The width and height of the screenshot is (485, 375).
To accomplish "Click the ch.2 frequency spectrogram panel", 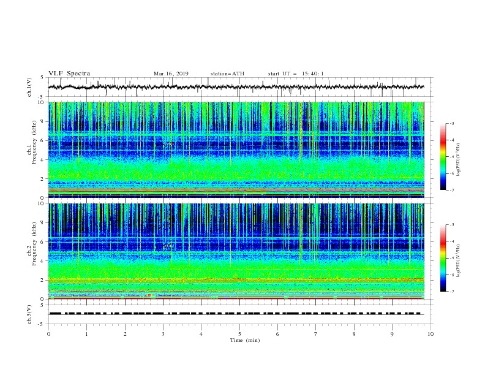I will click(x=236, y=251).
